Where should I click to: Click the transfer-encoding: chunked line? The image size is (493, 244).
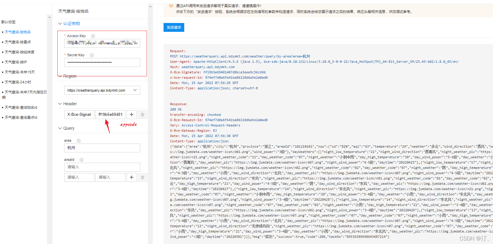coord(195,115)
